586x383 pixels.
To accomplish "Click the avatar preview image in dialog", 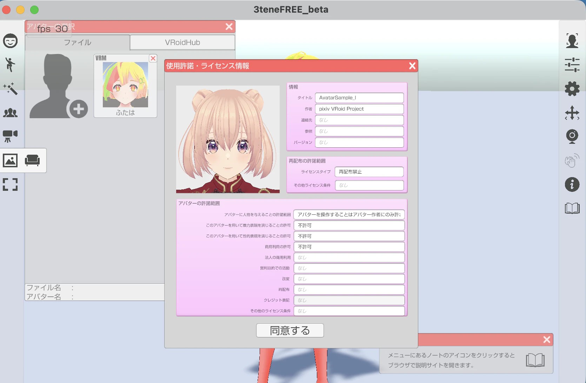I will click(x=228, y=139).
